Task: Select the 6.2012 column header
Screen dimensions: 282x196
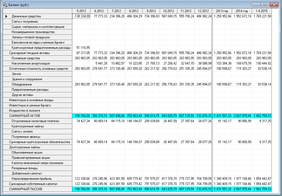Action: point(99,11)
